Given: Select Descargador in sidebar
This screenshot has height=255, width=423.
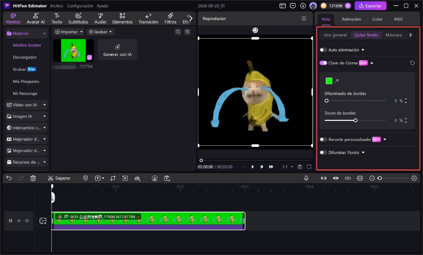Looking at the screenshot, I should point(25,57).
